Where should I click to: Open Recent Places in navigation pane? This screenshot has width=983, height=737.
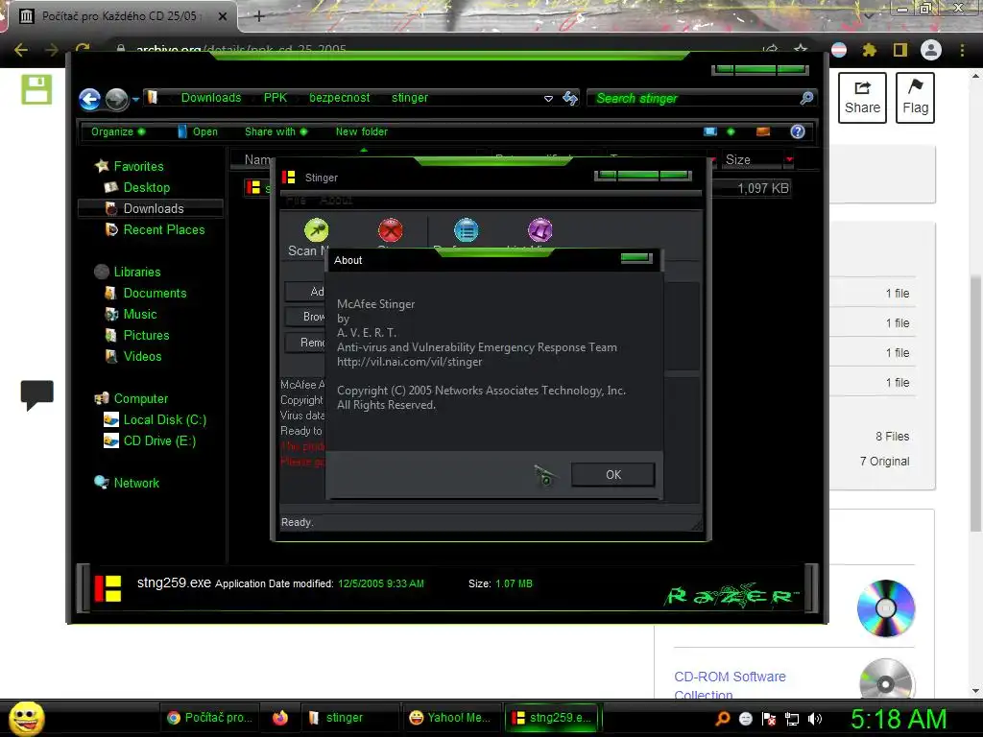tap(163, 229)
